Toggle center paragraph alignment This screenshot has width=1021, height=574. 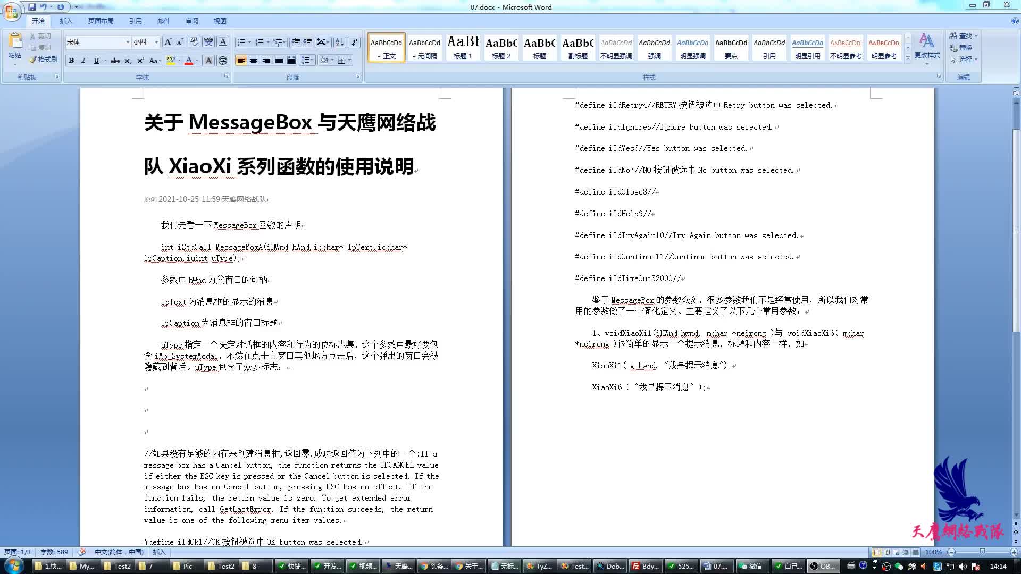click(254, 60)
